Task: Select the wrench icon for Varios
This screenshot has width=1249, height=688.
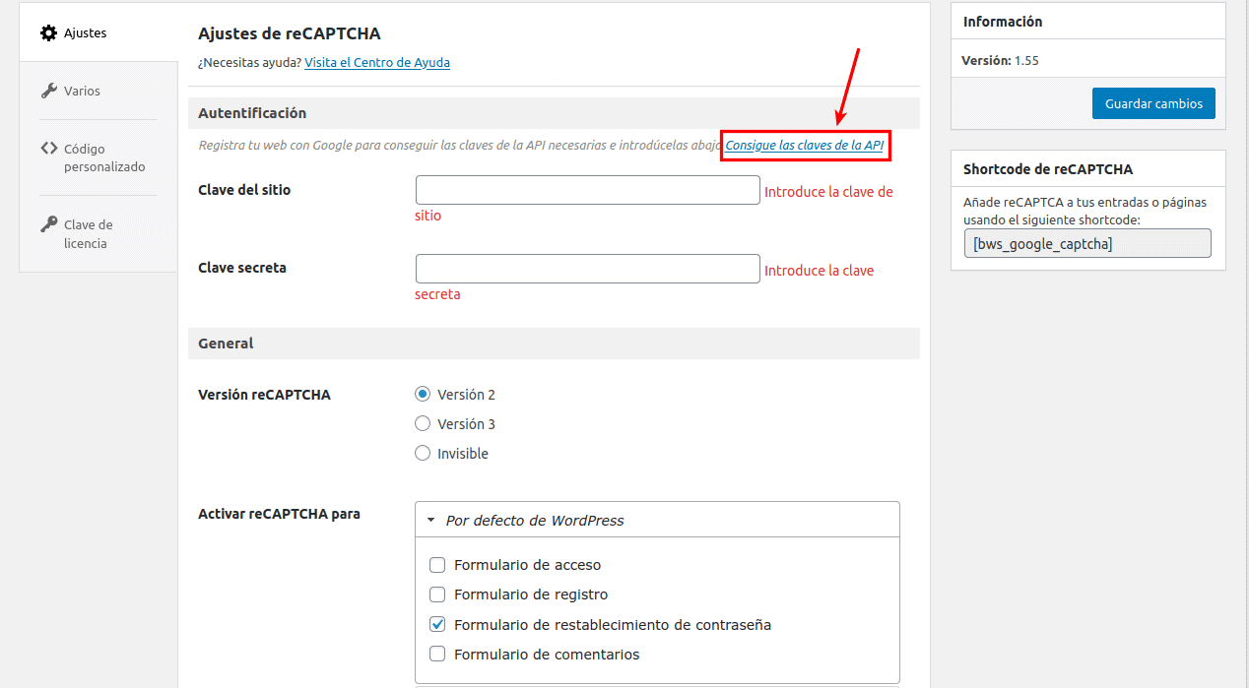Action: click(x=47, y=90)
